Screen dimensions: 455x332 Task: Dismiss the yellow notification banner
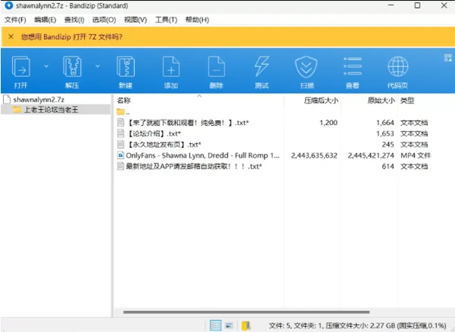click(11, 37)
